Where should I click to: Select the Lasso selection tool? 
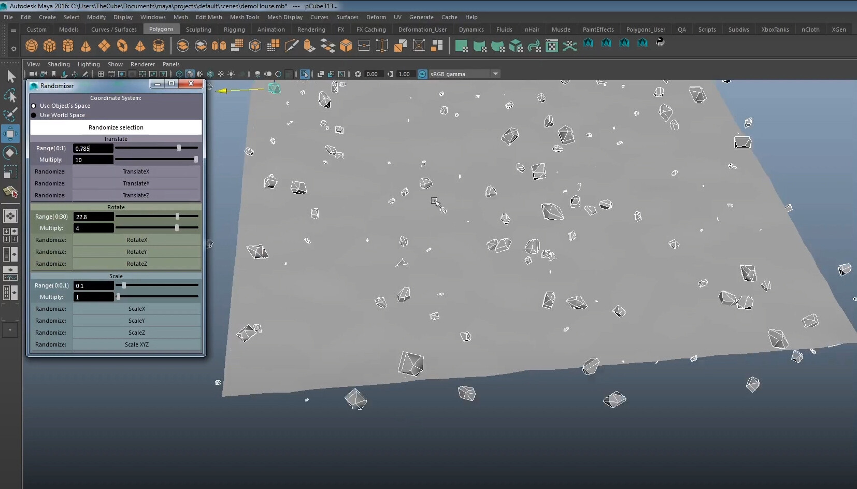10,95
